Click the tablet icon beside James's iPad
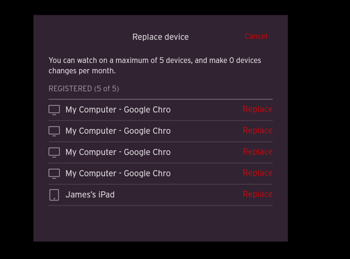The height and width of the screenshot is (259, 350). pyautogui.click(x=54, y=195)
